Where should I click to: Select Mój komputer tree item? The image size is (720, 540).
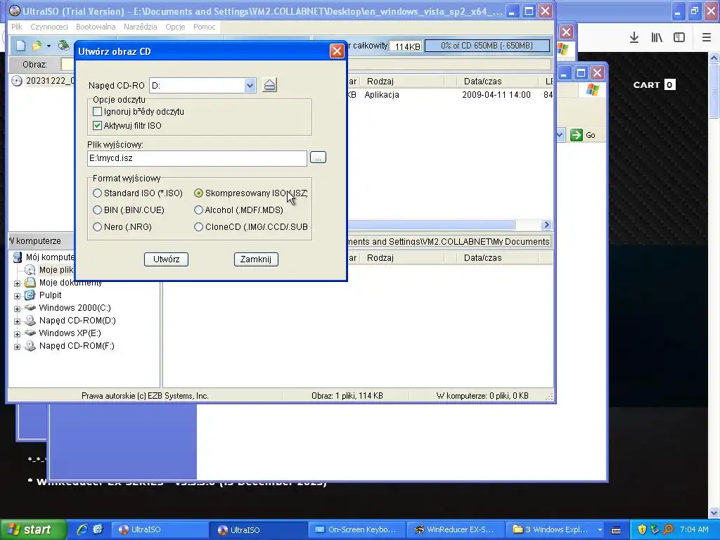[50, 257]
